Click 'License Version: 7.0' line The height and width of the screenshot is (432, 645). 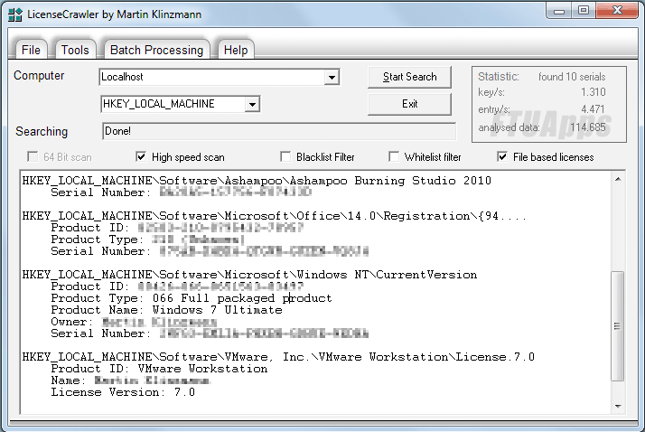[123, 392]
